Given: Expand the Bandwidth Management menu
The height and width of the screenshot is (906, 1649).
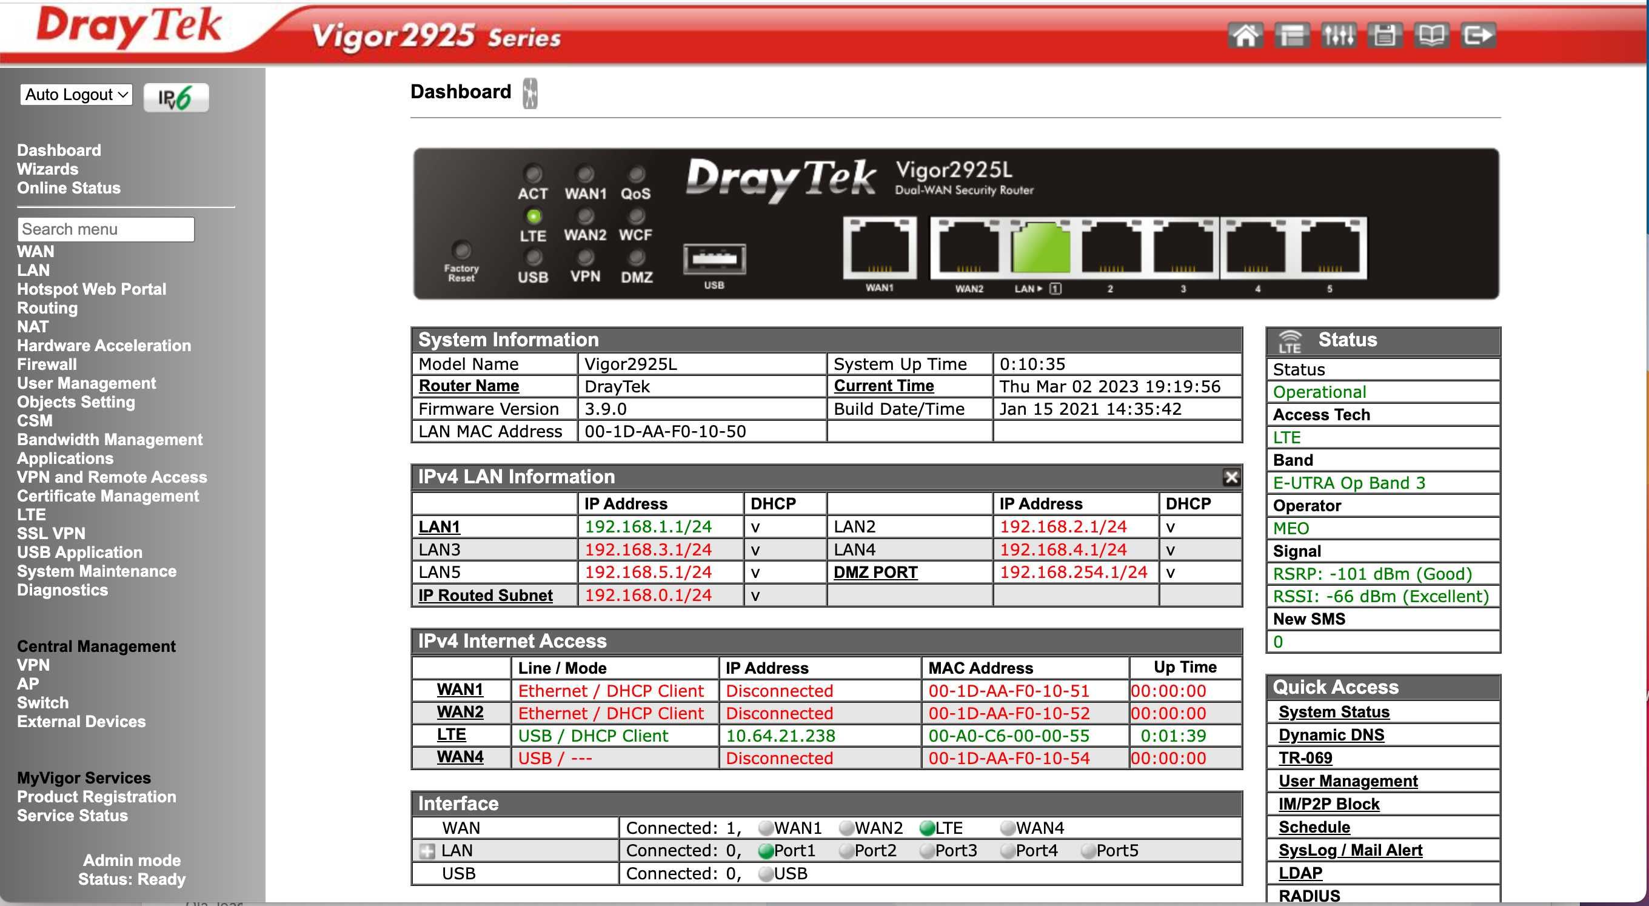Looking at the screenshot, I should click(x=110, y=439).
